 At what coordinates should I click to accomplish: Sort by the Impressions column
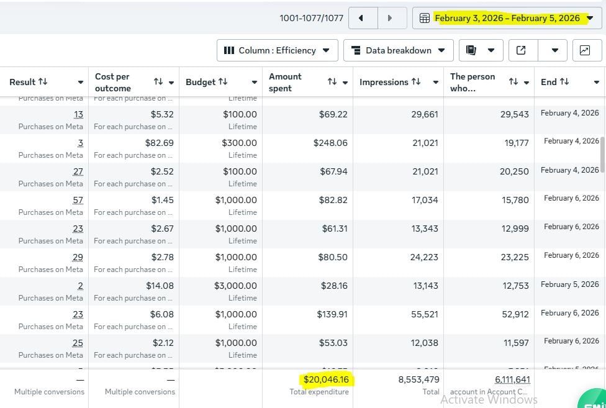pyautogui.click(x=416, y=82)
